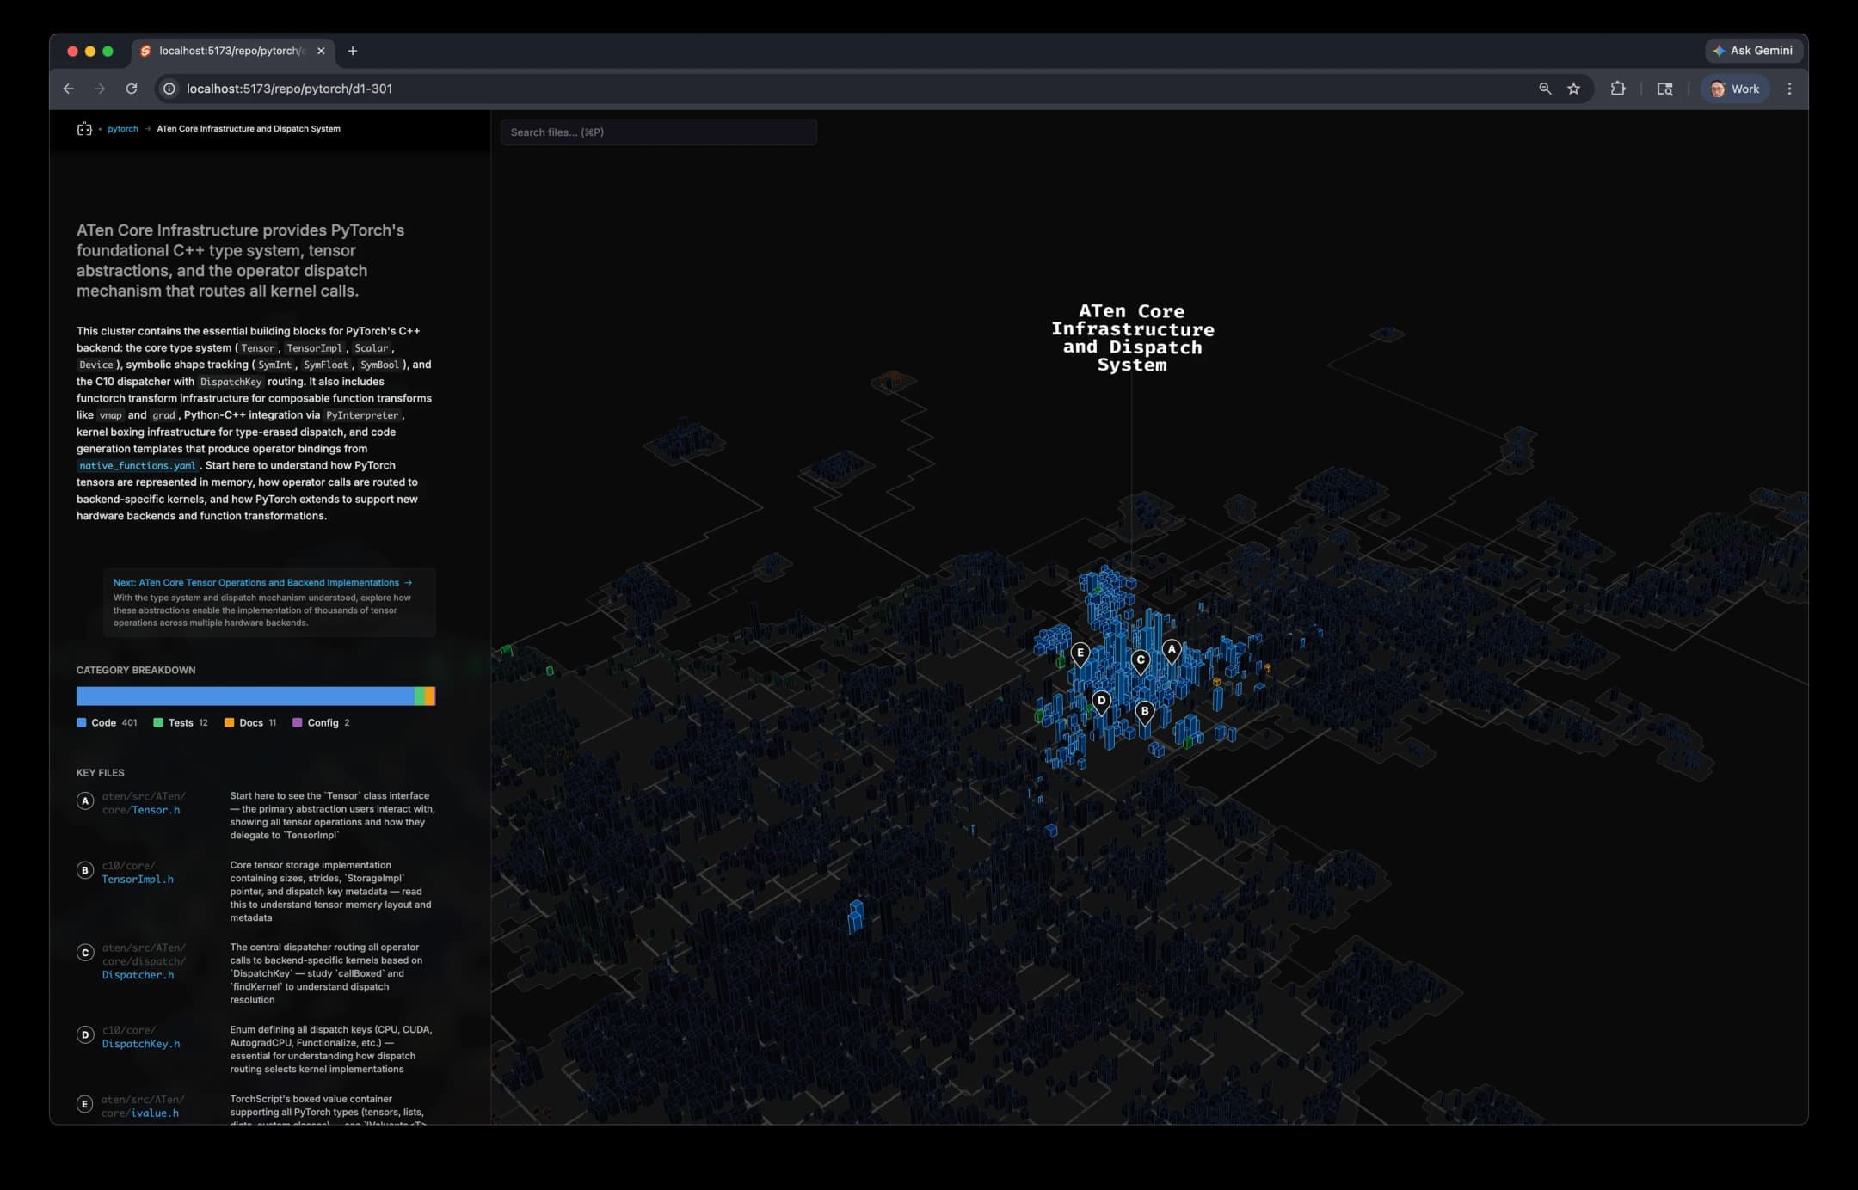Open a new browser tab

coord(353,51)
